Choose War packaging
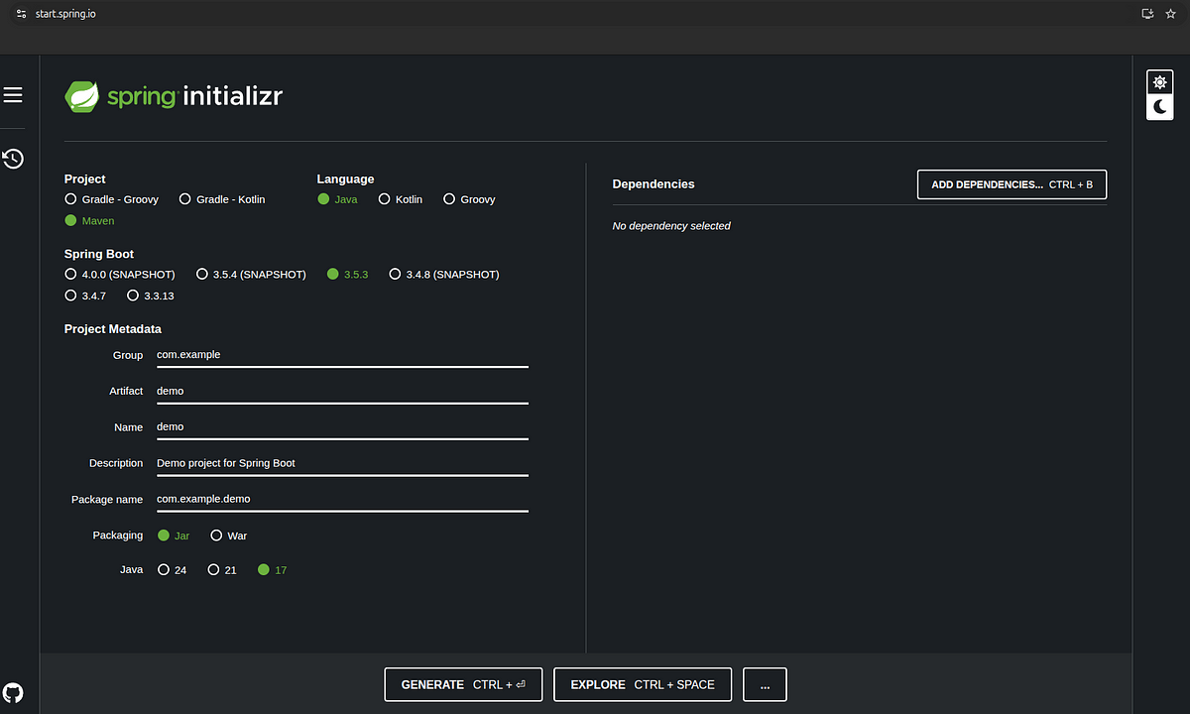The image size is (1190, 714). (228, 535)
